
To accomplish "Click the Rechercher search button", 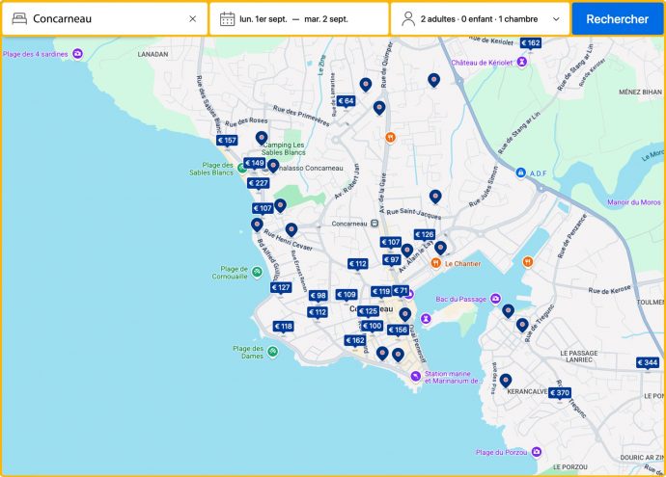I will [617, 19].
